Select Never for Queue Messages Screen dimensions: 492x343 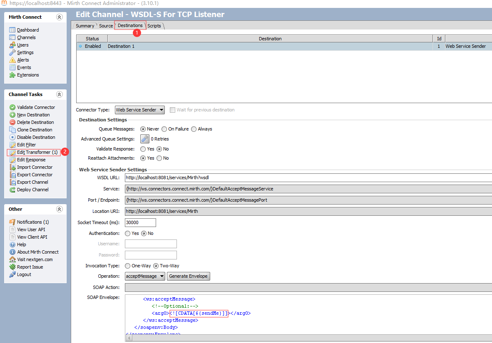(143, 129)
